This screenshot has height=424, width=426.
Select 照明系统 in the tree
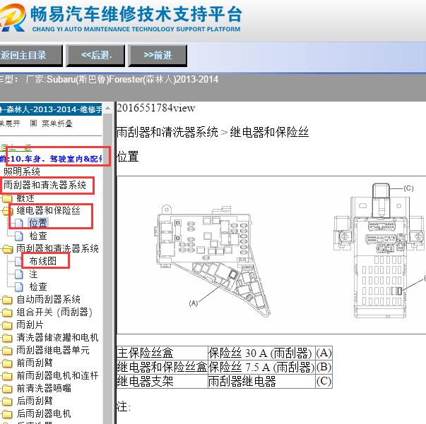[22, 171]
